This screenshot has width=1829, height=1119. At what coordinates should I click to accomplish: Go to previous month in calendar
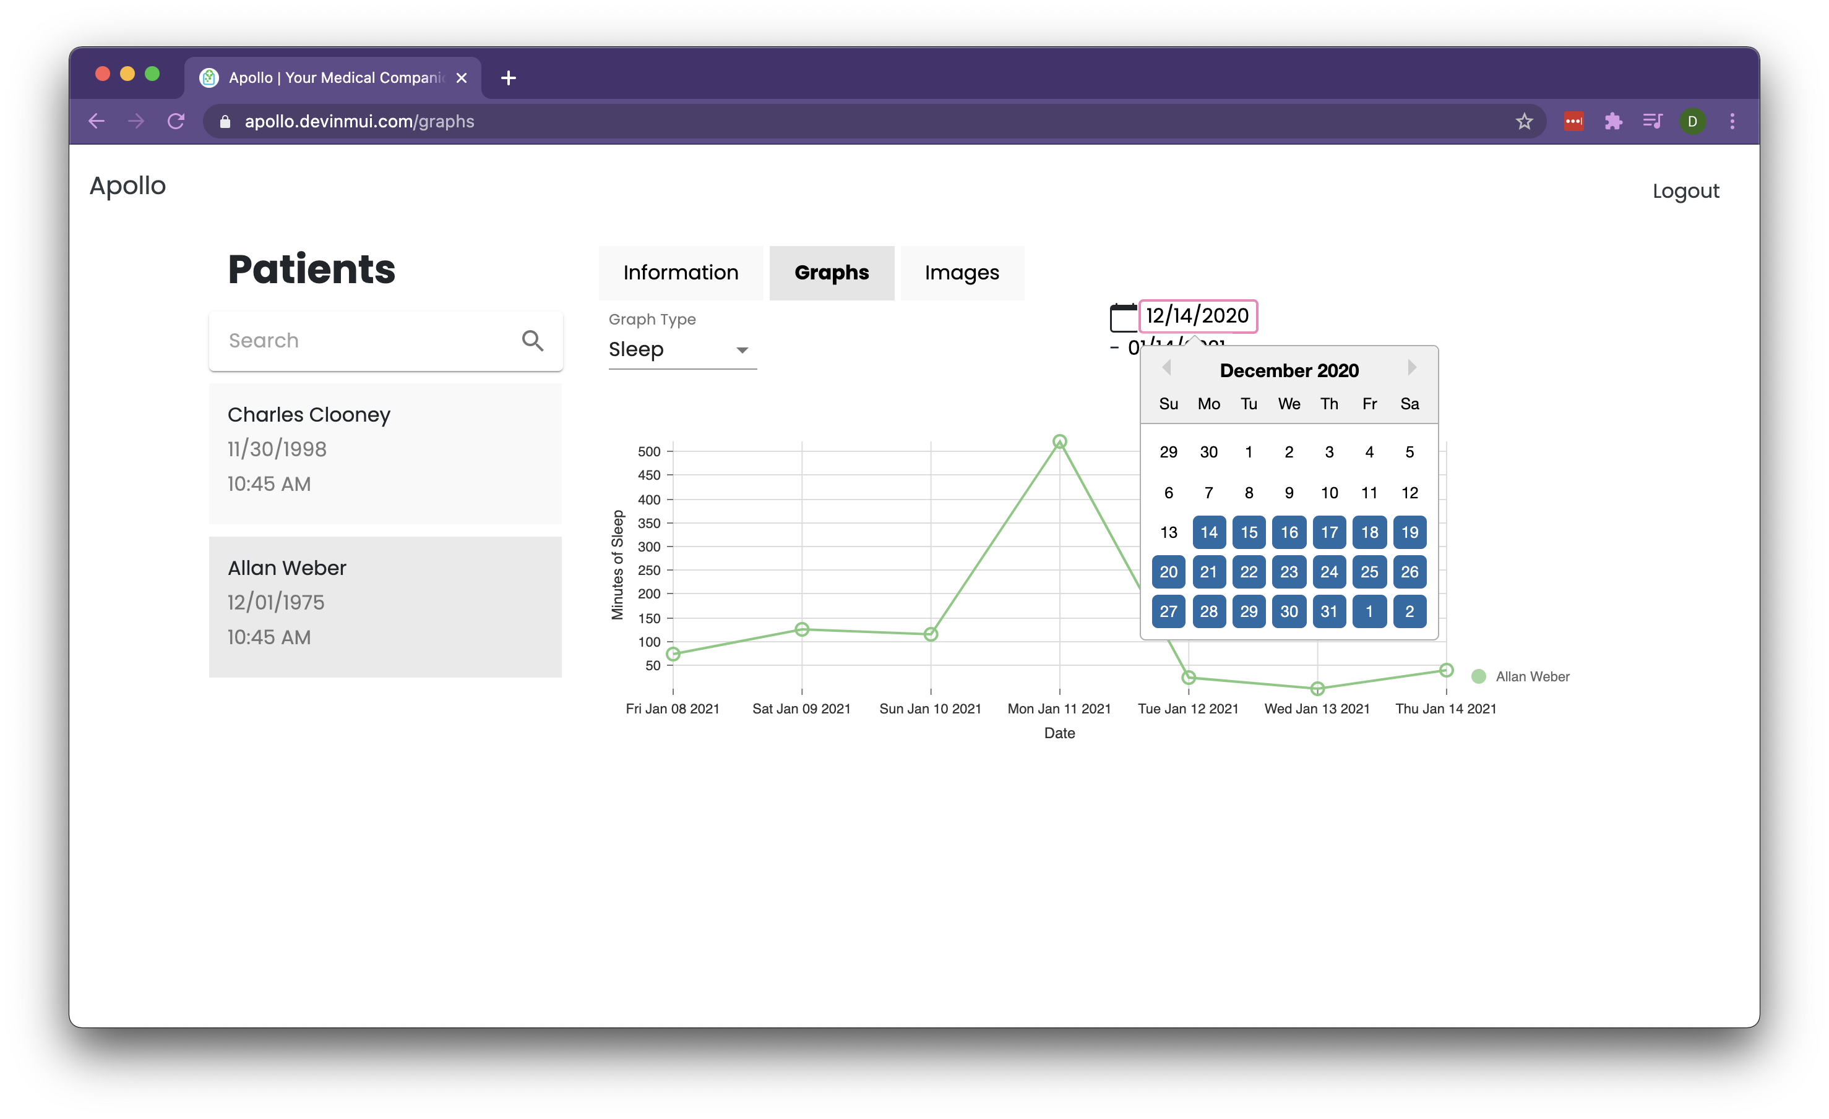1166,368
